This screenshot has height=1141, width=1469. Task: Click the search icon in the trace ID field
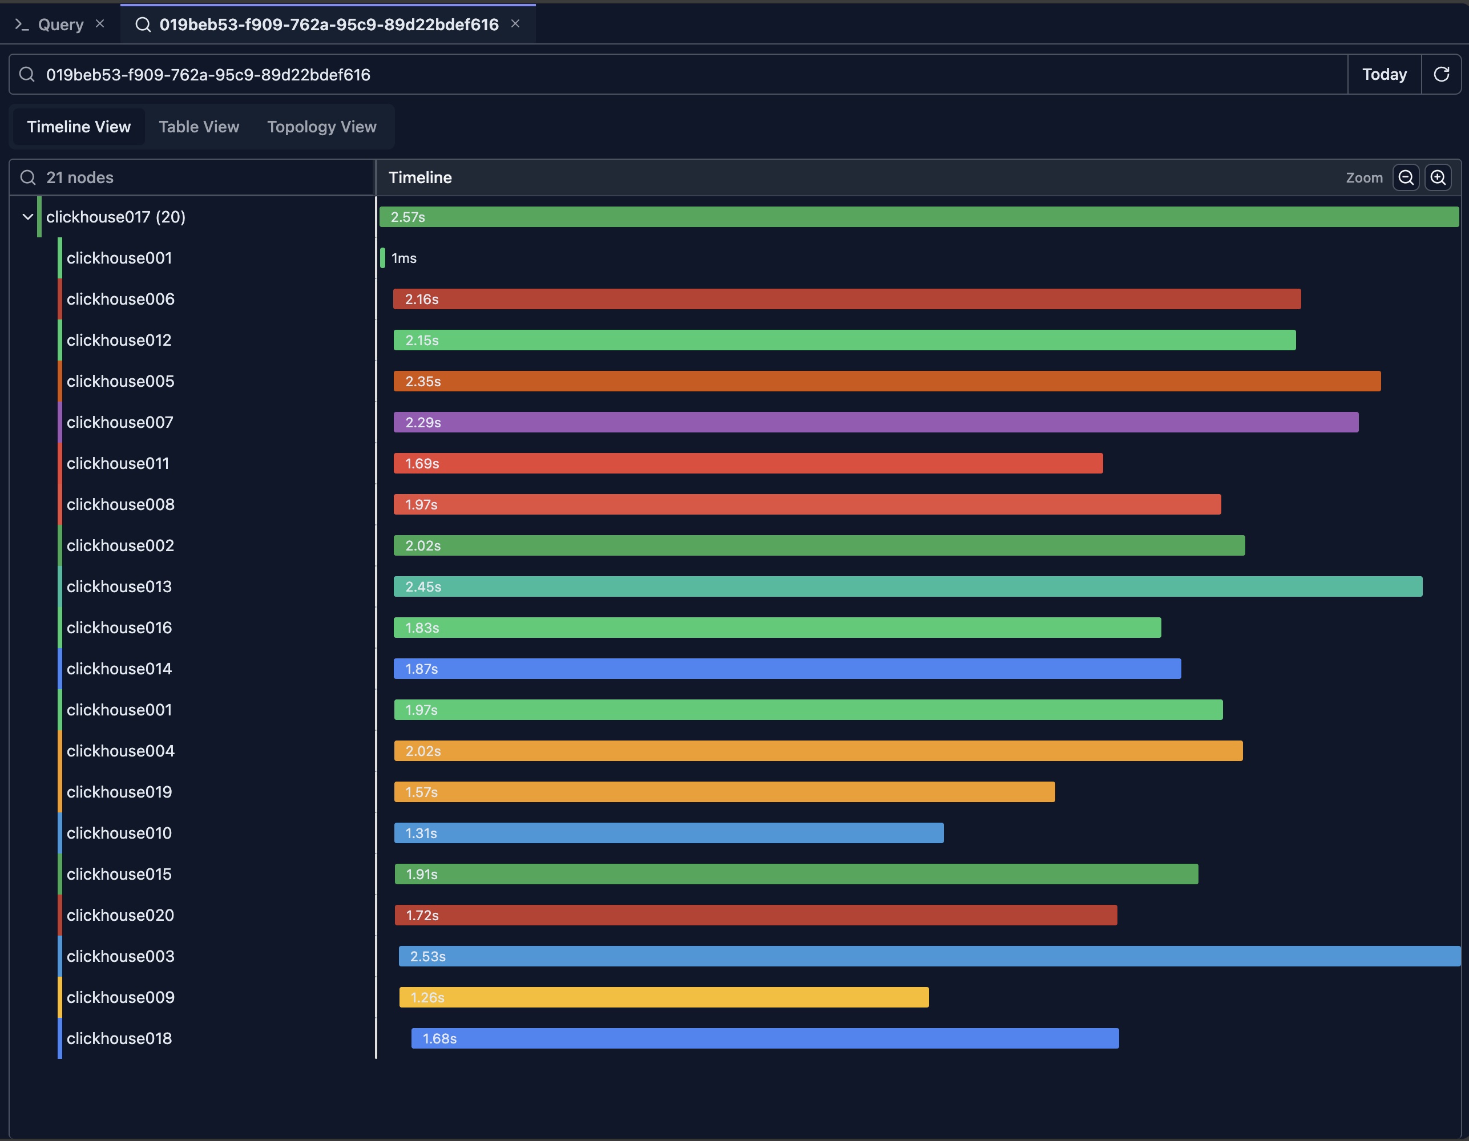27,74
